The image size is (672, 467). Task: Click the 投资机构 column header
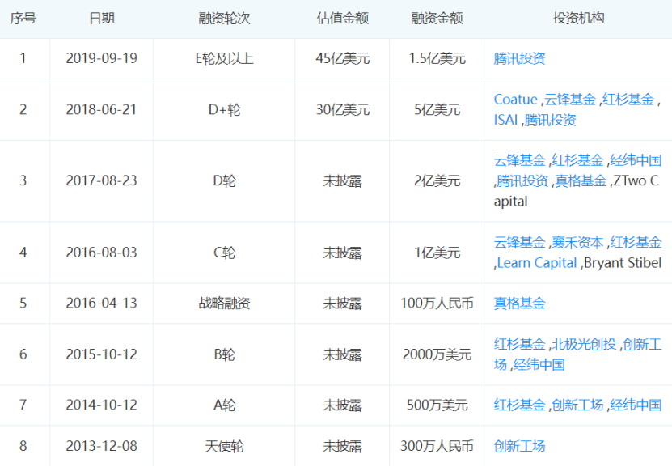click(x=578, y=19)
